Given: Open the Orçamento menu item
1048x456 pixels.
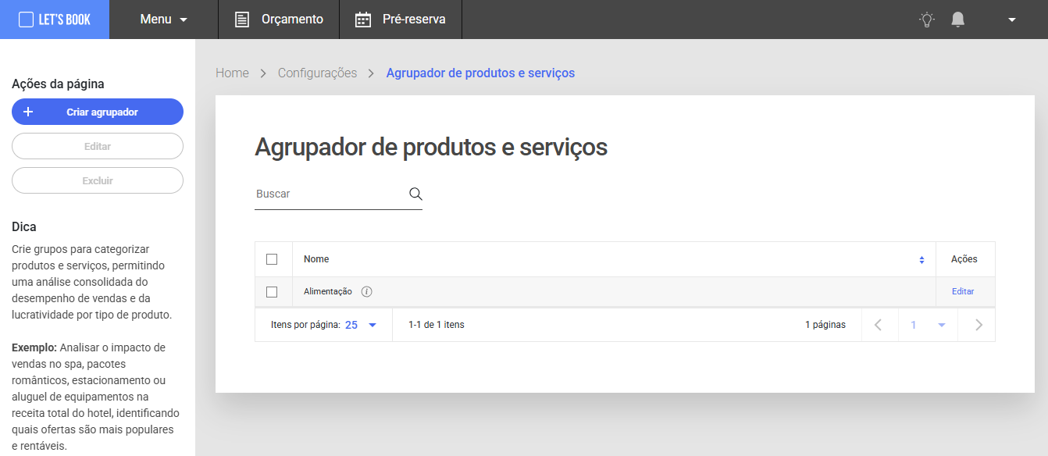Looking at the screenshot, I should pos(279,20).
